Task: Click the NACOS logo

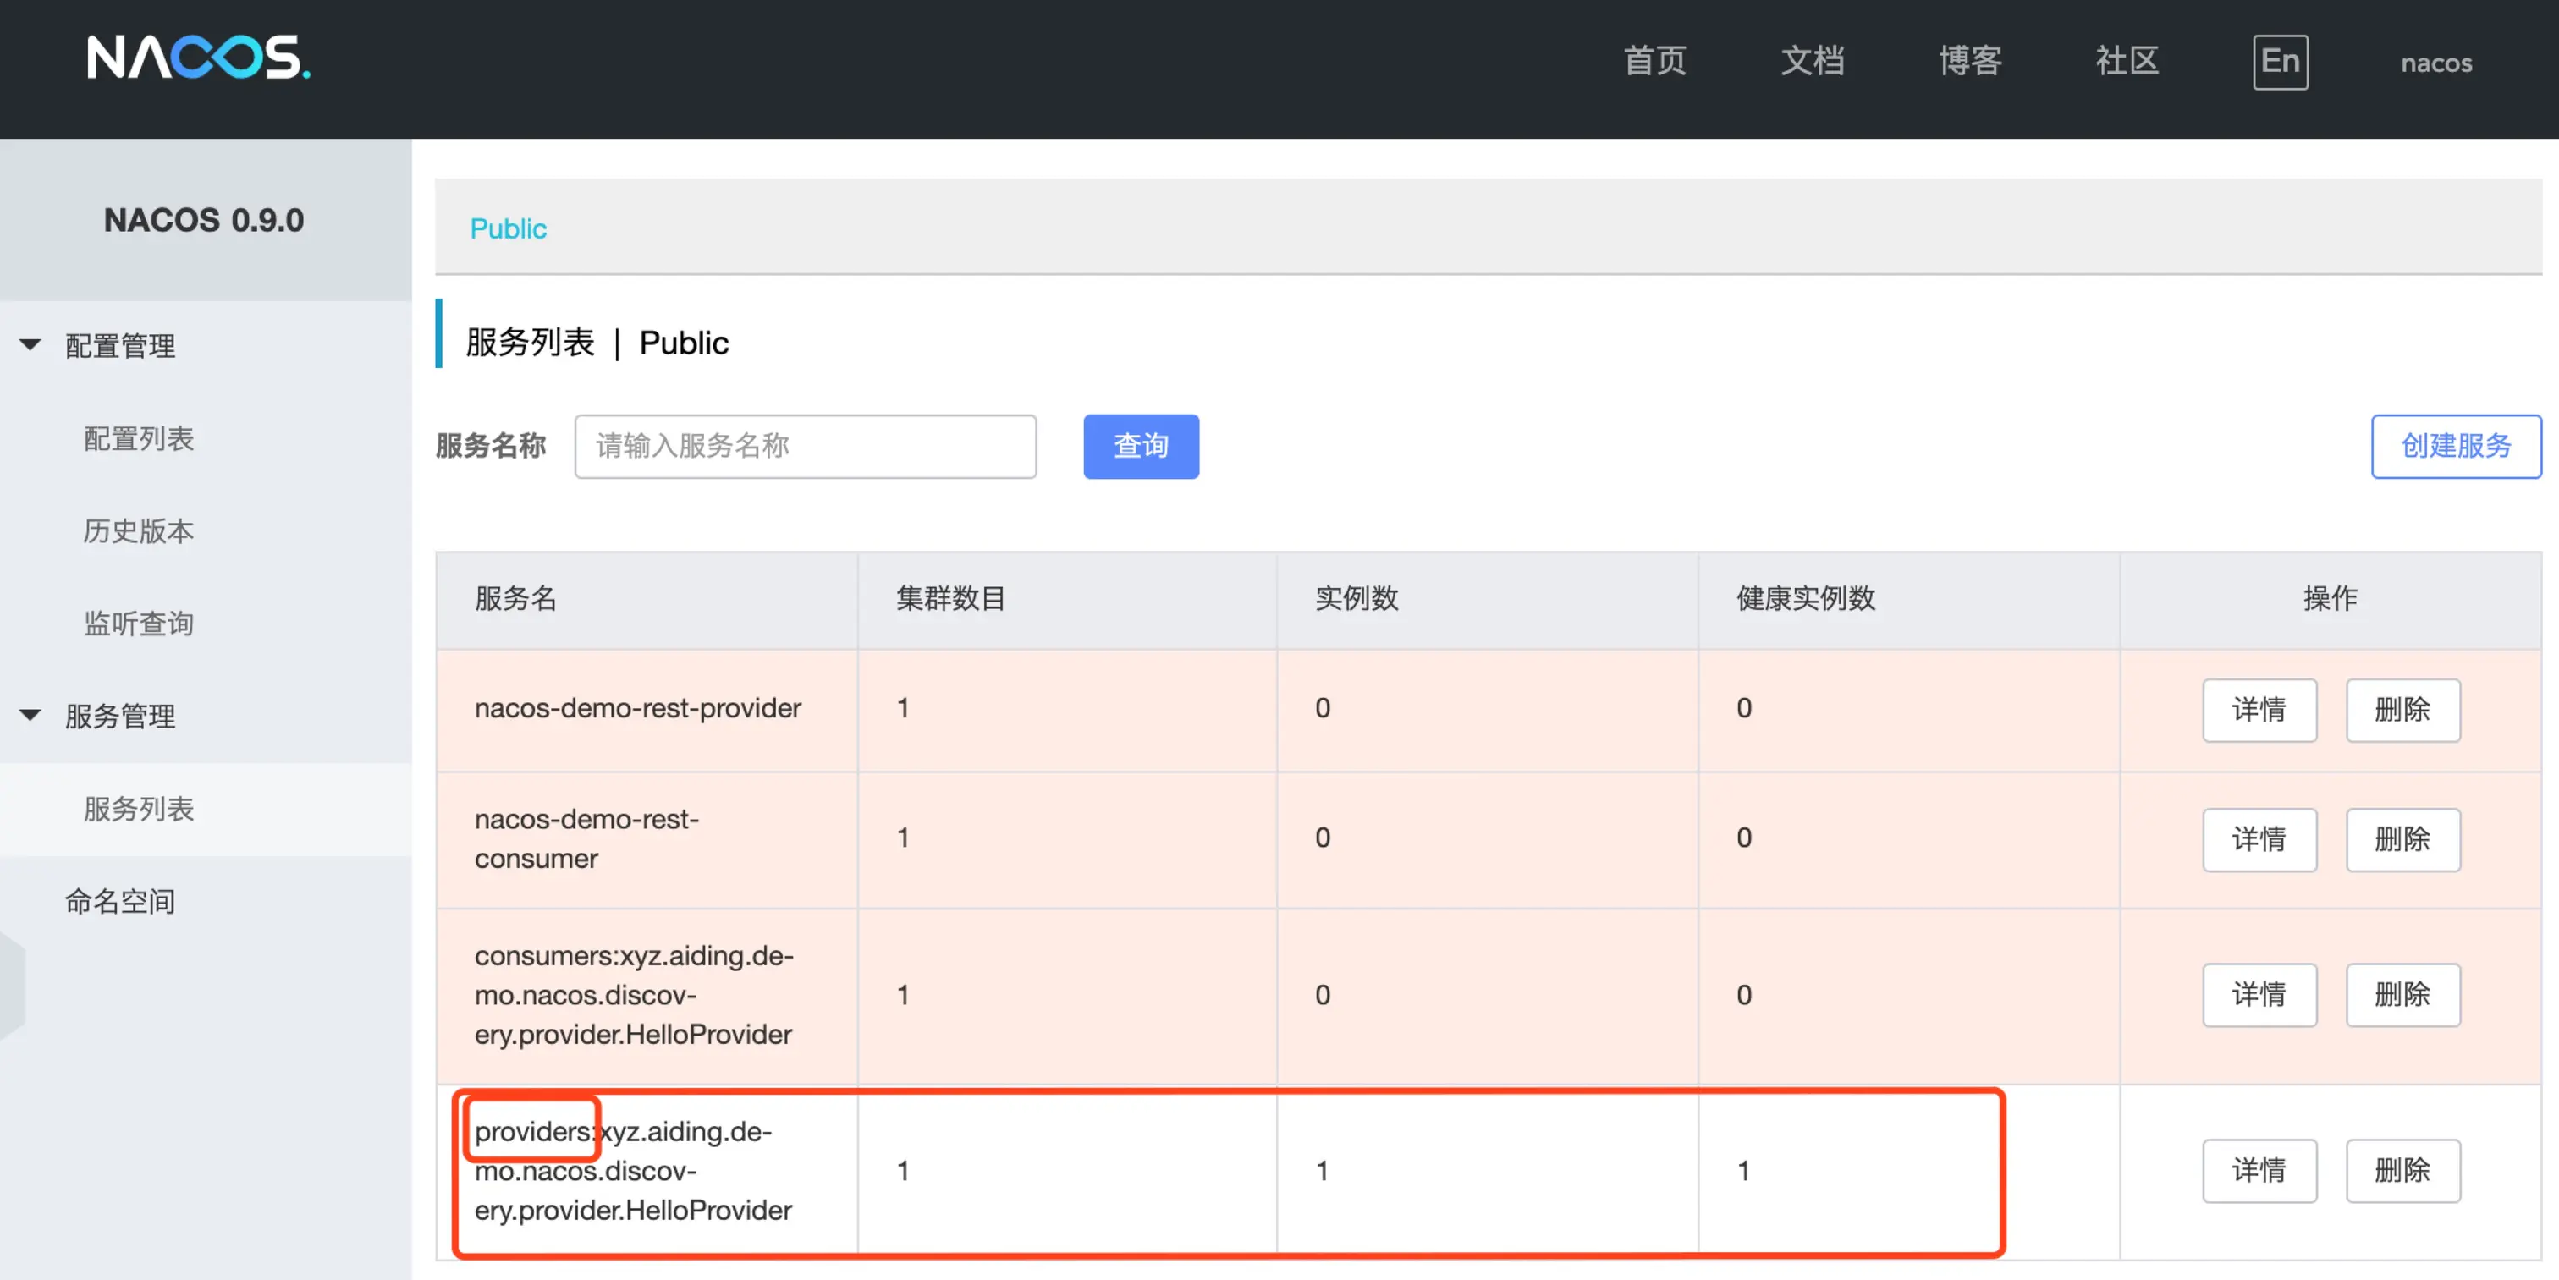Action: pyautogui.click(x=199, y=58)
